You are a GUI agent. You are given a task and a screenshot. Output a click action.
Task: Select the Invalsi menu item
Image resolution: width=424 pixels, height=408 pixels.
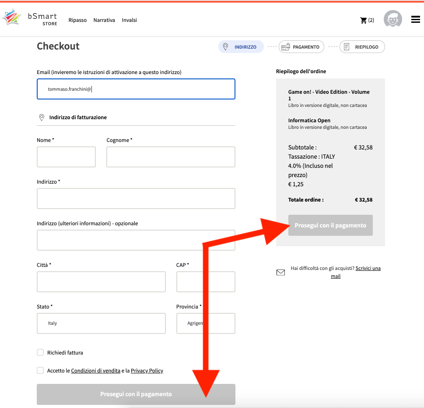[130, 20]
